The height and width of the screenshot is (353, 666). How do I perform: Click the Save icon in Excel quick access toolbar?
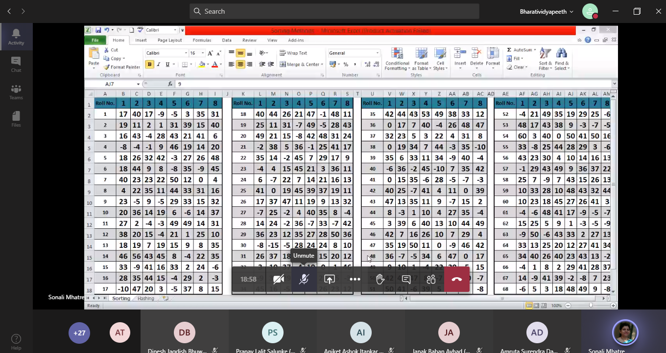[x=98, y=30]
